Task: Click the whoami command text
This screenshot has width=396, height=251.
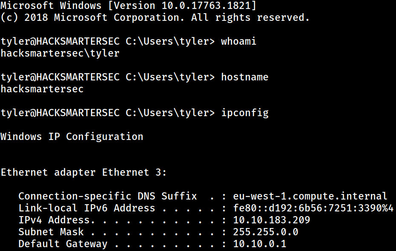Action: (238, 41)
